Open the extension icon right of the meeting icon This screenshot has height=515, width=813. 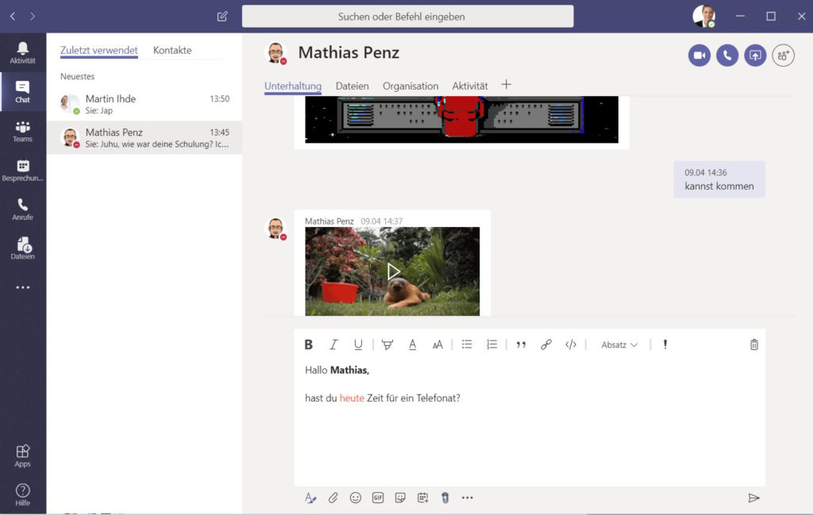click(x=445, y=498)
